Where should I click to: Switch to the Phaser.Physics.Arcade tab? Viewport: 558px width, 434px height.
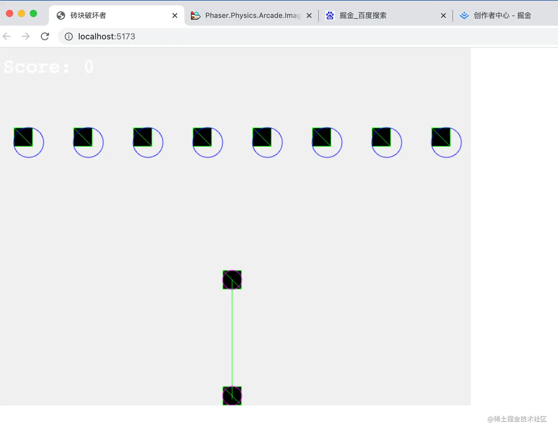pyautogui.click(x=251, y=15)
